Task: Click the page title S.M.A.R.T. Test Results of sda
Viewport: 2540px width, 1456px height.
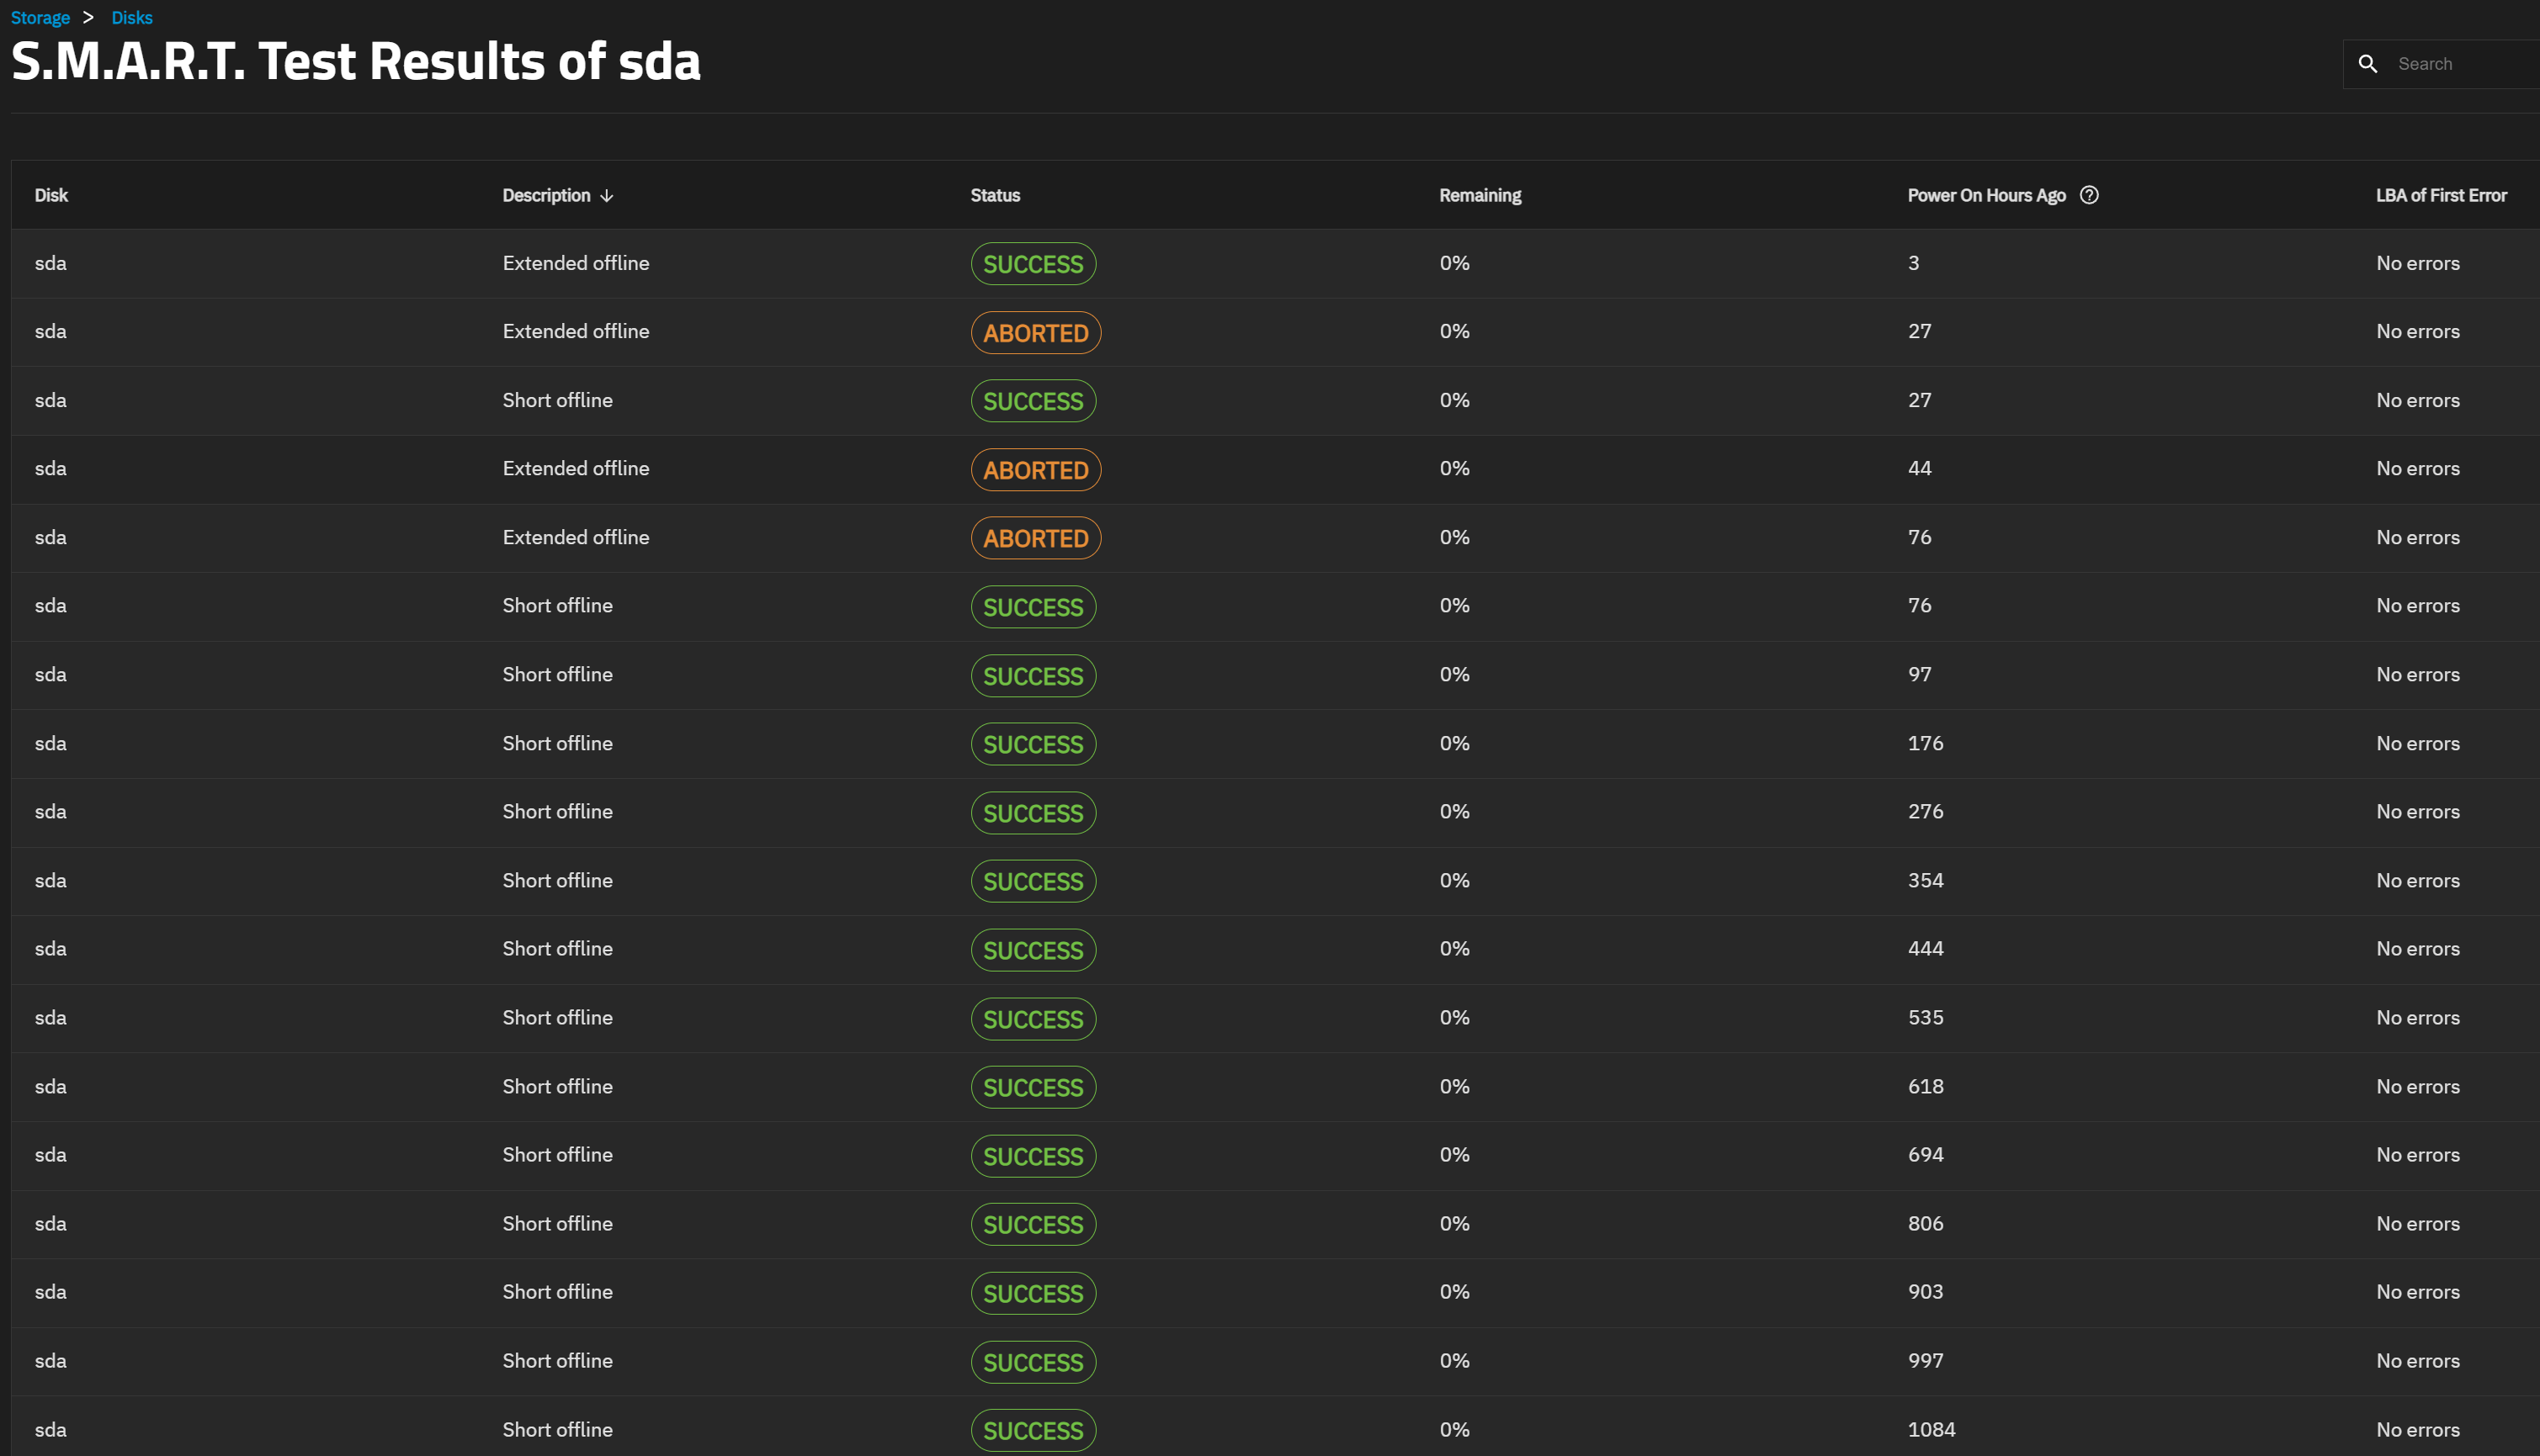Action: pos(355,61)
